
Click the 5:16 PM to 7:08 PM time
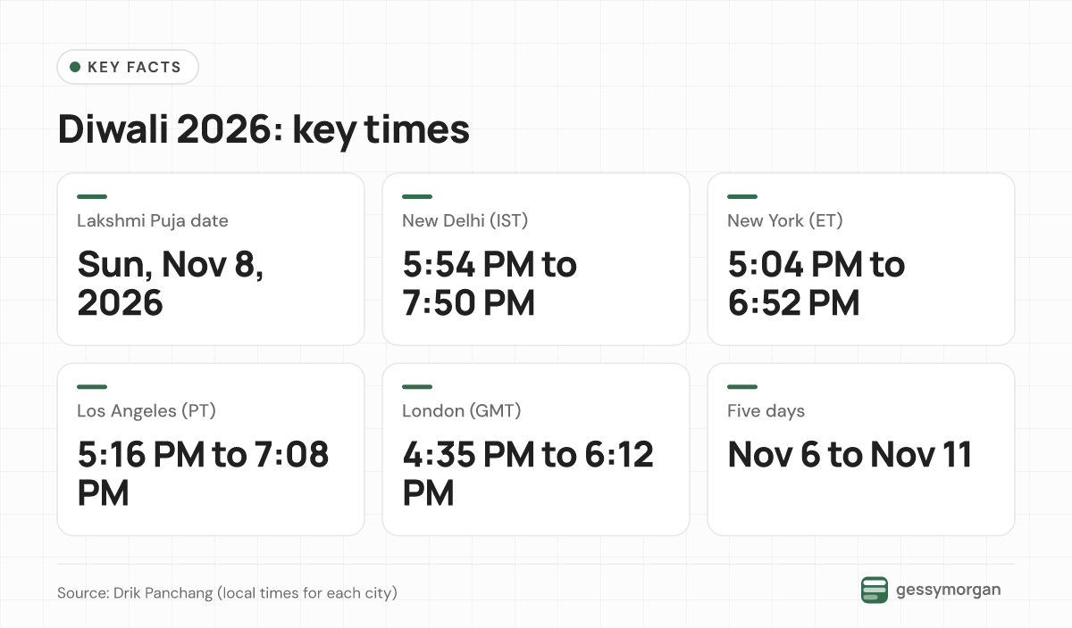pos(204,475)
